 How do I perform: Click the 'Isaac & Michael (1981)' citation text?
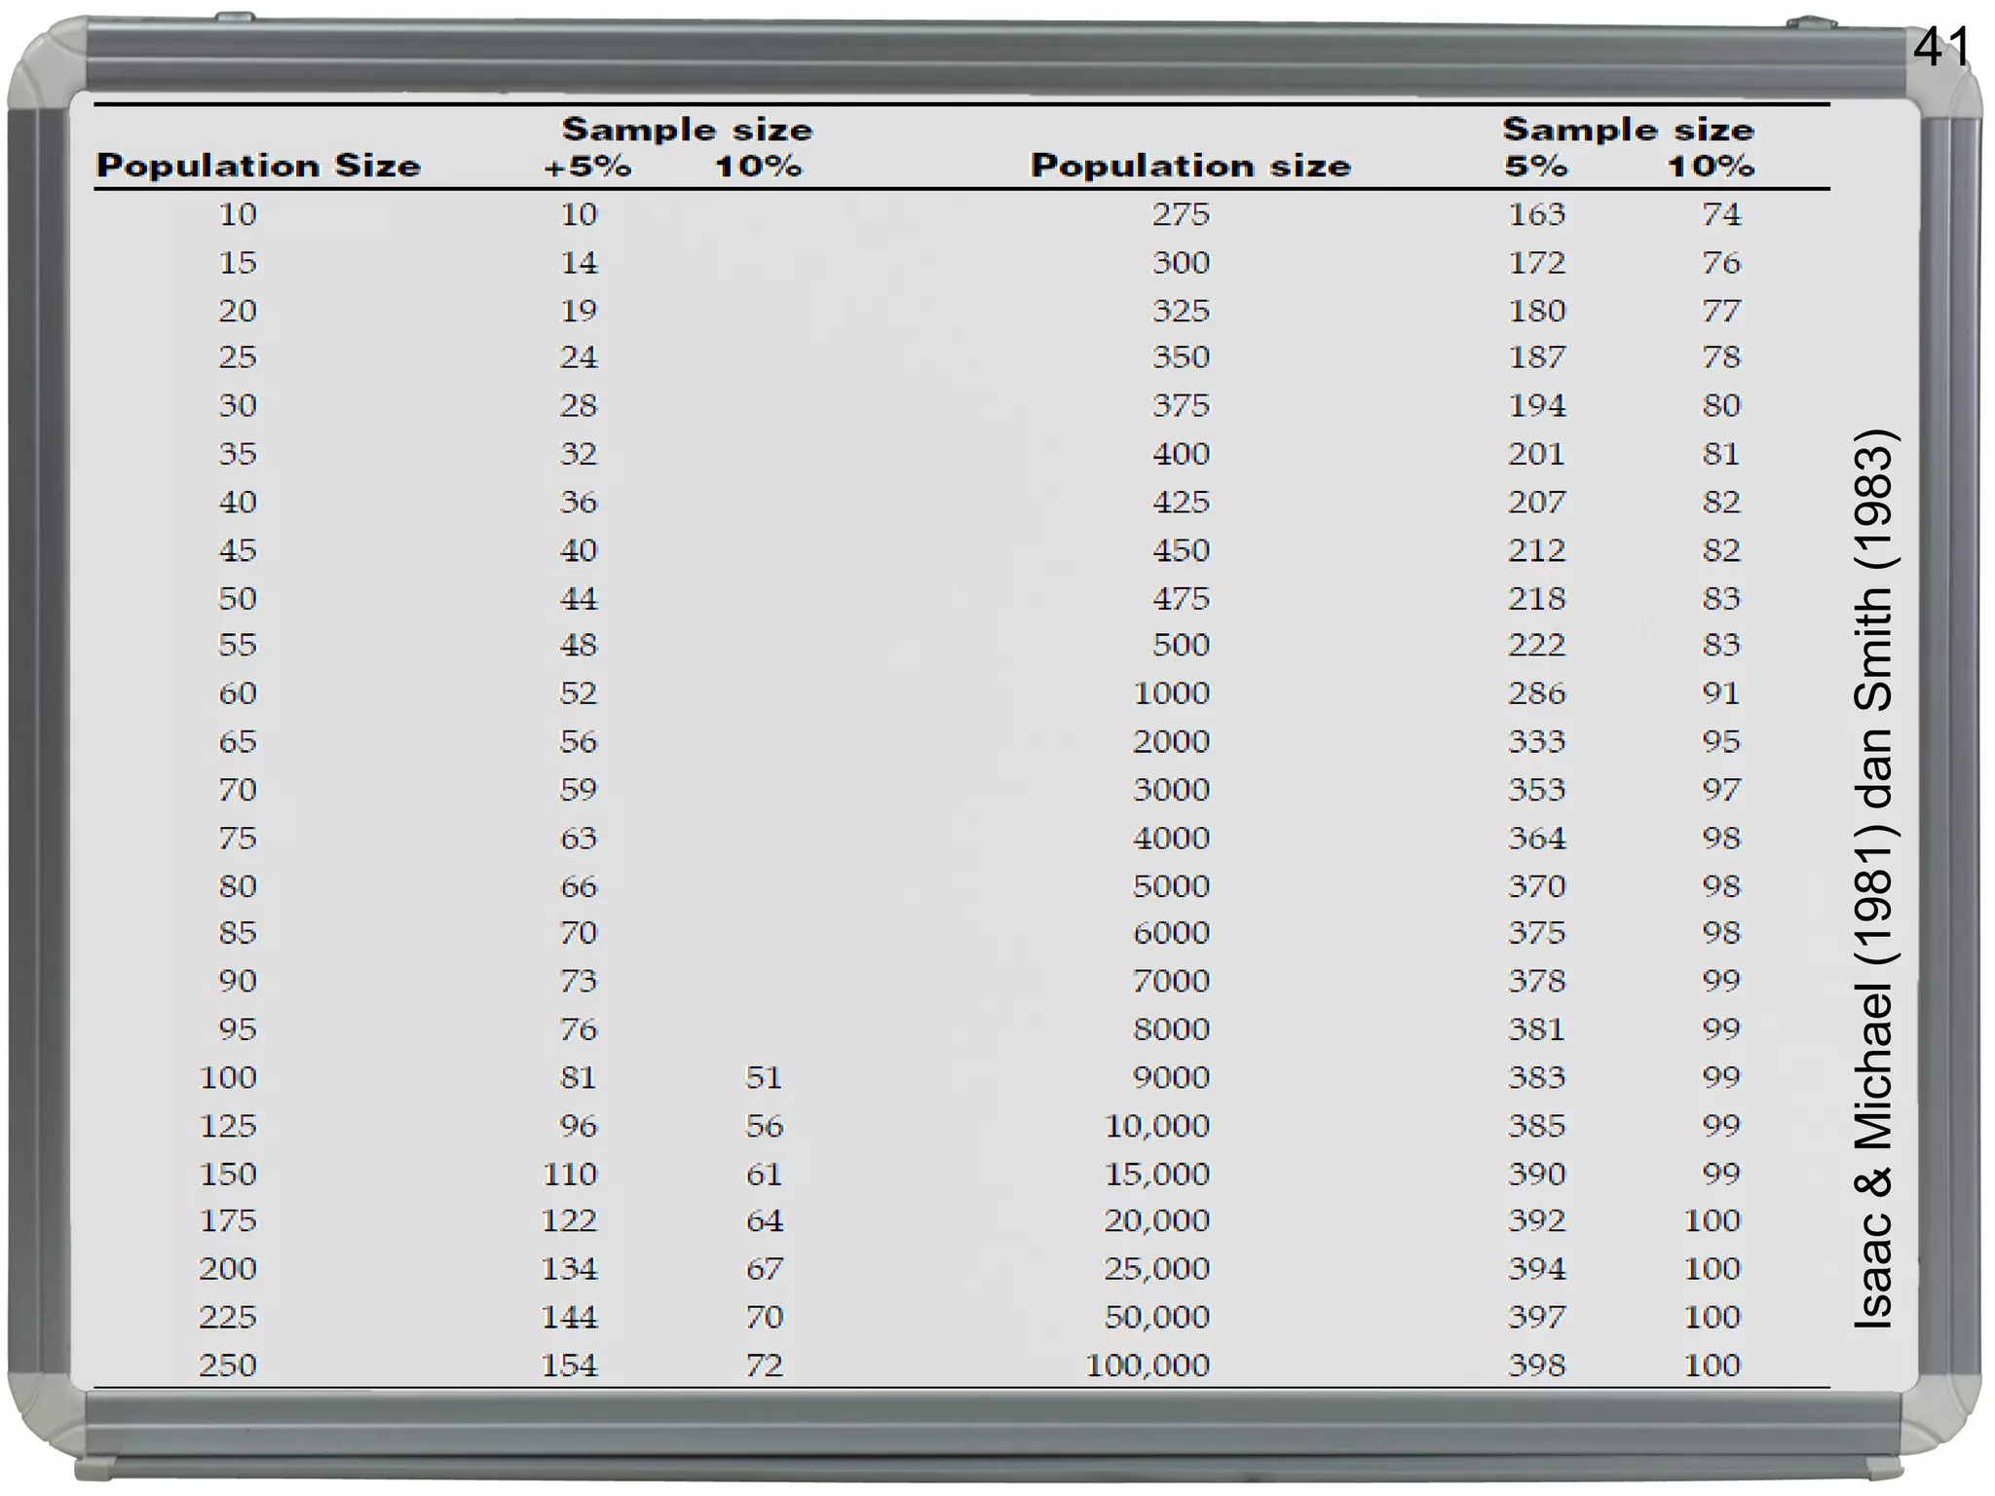coord(1872,1071)
